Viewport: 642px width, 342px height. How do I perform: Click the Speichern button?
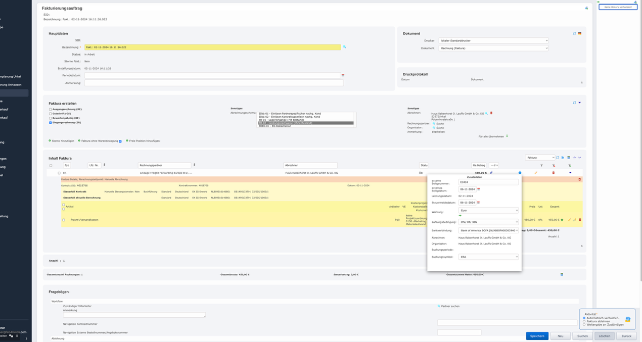coord(537,335)
